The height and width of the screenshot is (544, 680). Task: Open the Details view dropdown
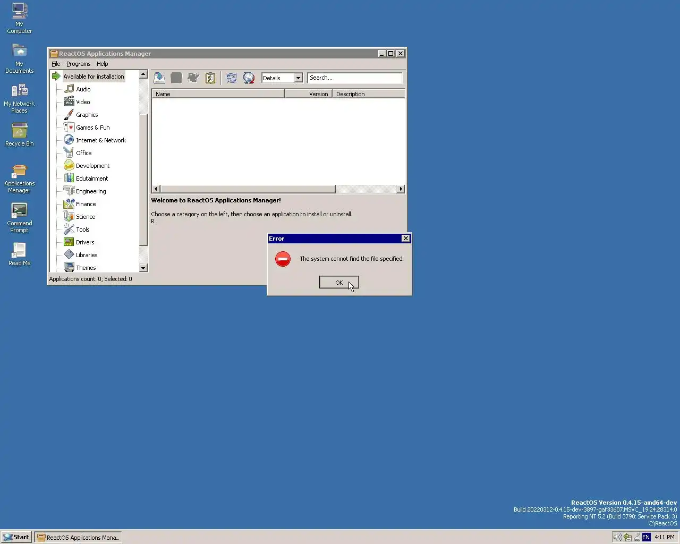[298, 78]
